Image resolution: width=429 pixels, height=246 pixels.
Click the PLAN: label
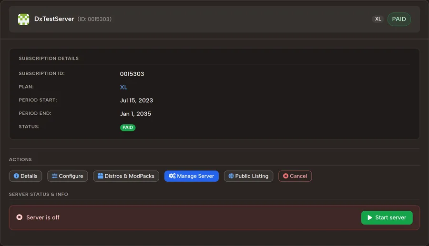pyautogui.click(x=26, y=87)
